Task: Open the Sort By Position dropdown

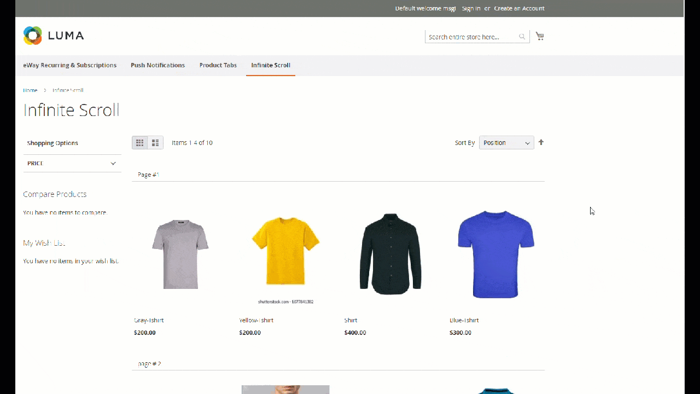Action: pos(506,143)
